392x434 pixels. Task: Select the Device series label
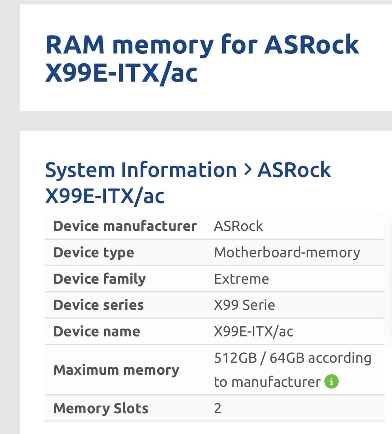coord(98,305)
